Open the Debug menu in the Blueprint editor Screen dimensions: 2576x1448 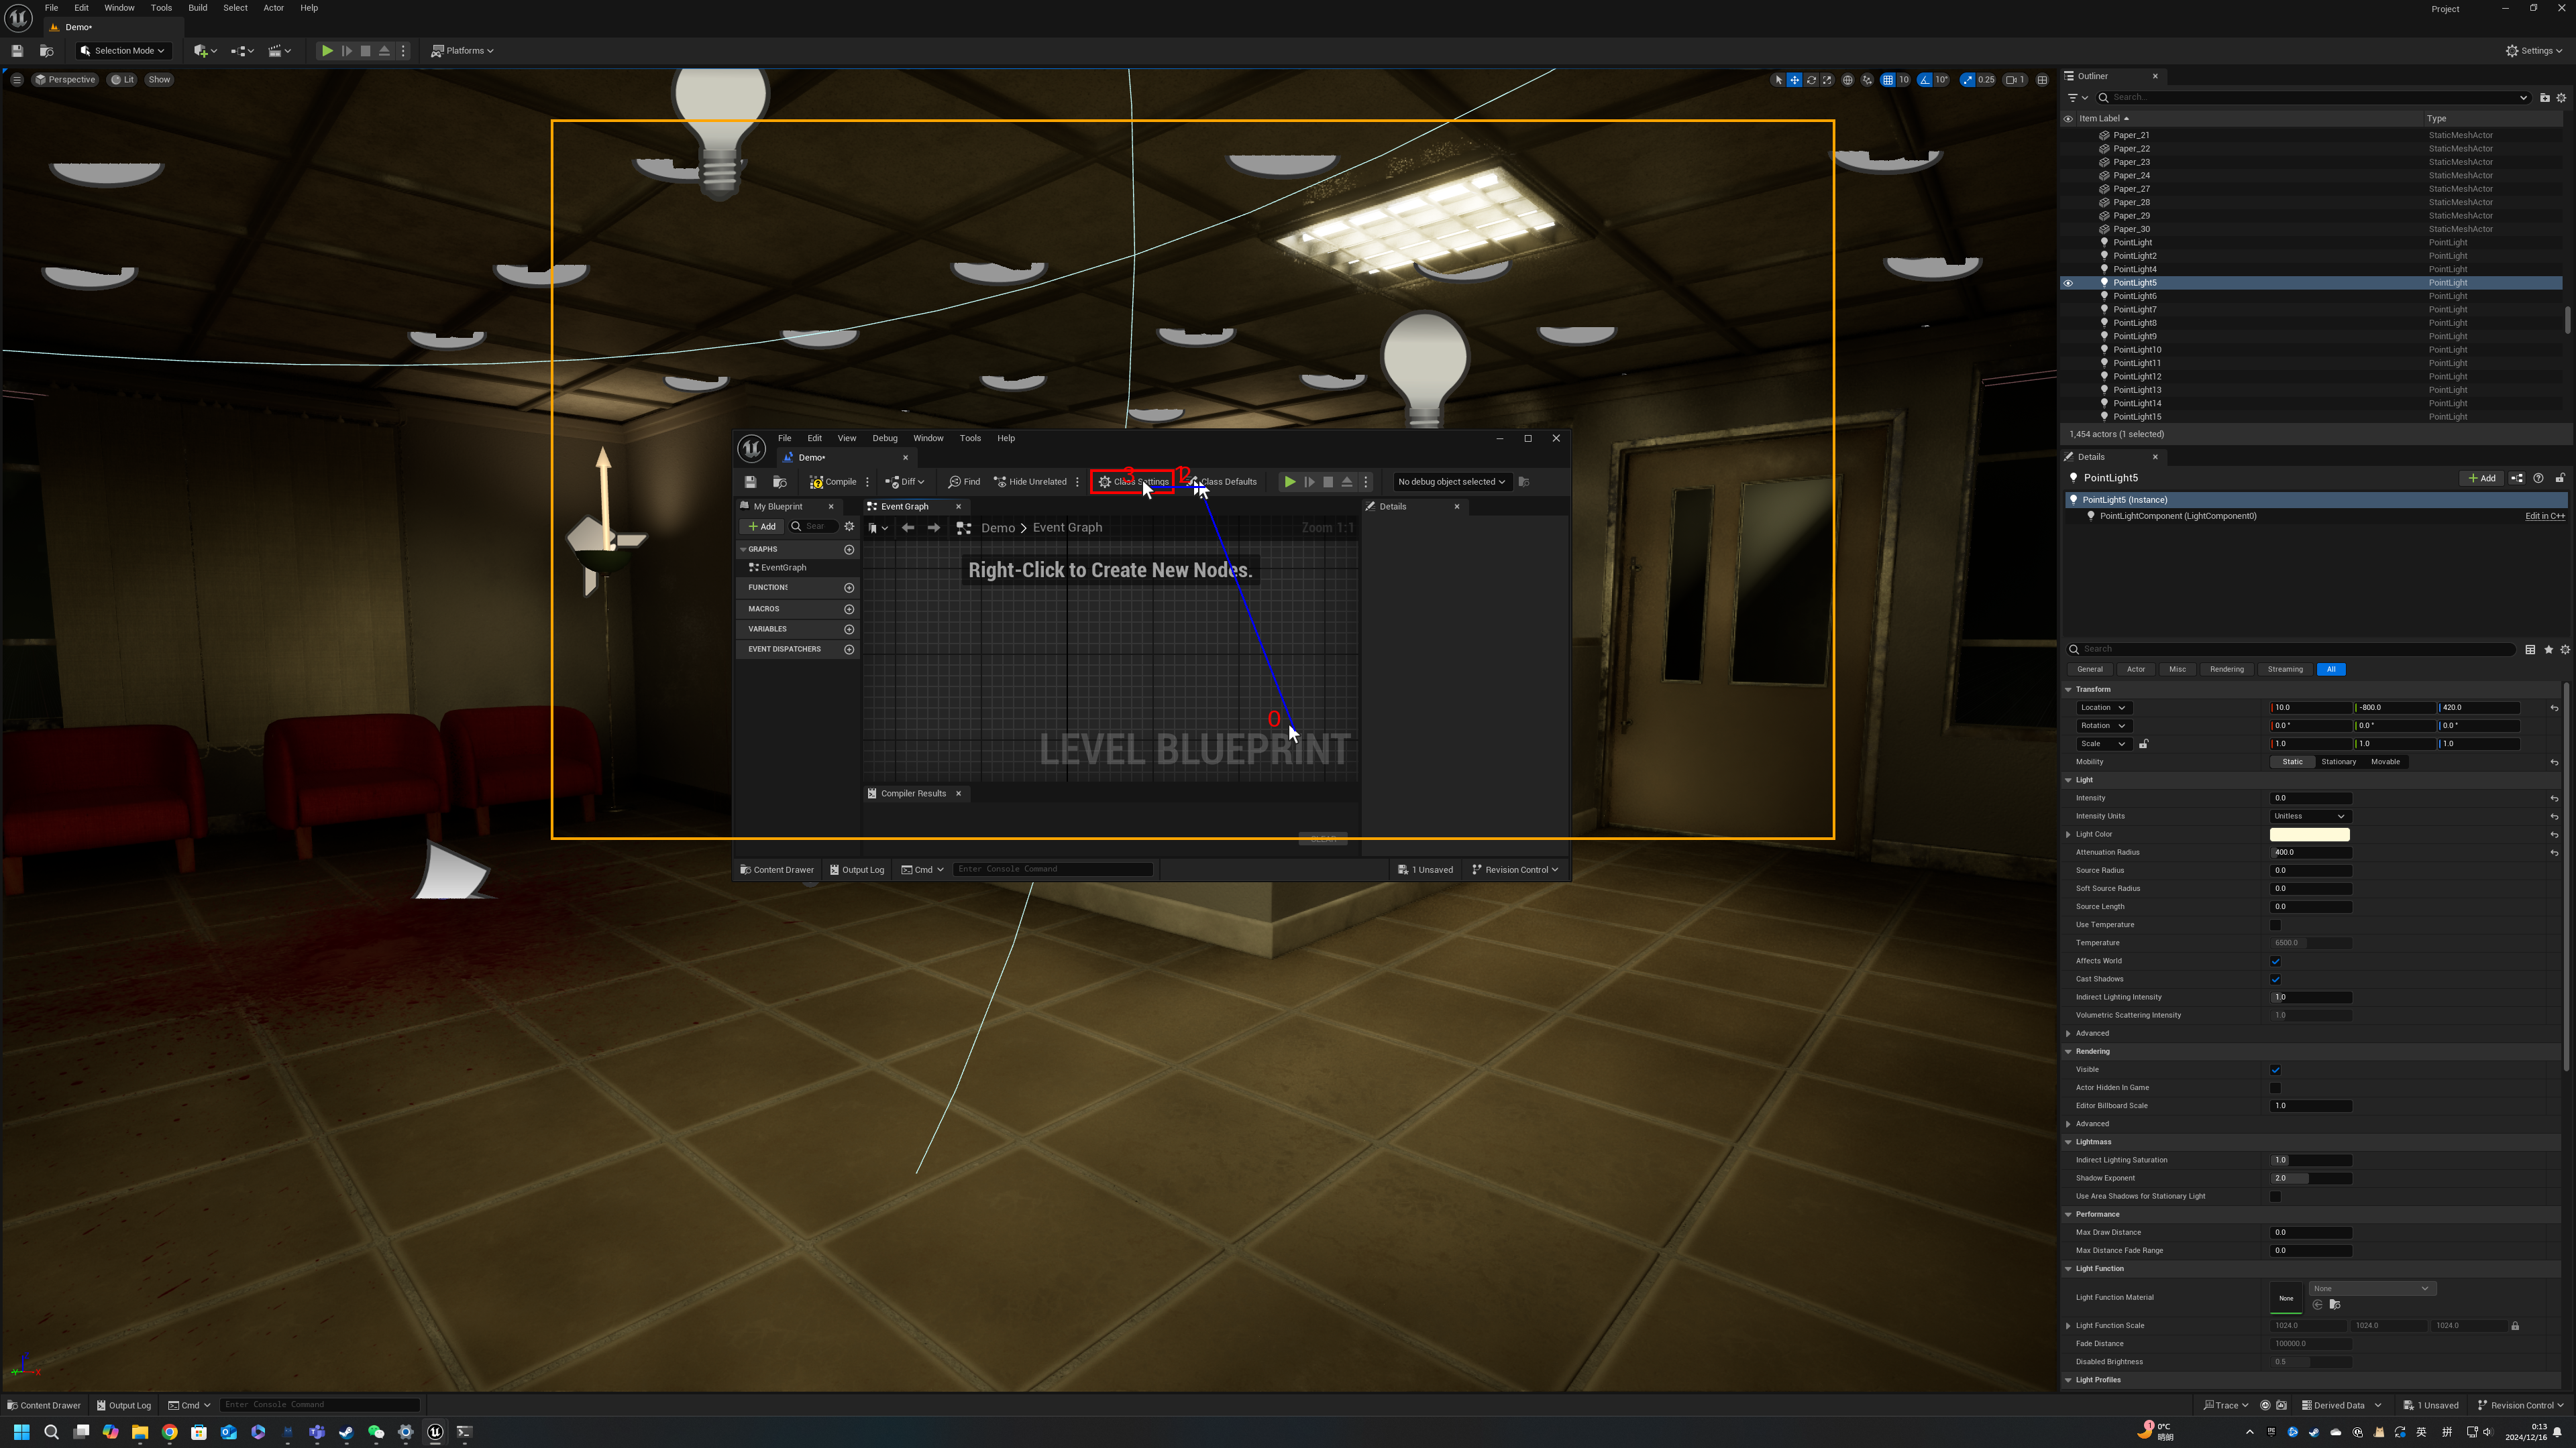[x=885, y=438]
